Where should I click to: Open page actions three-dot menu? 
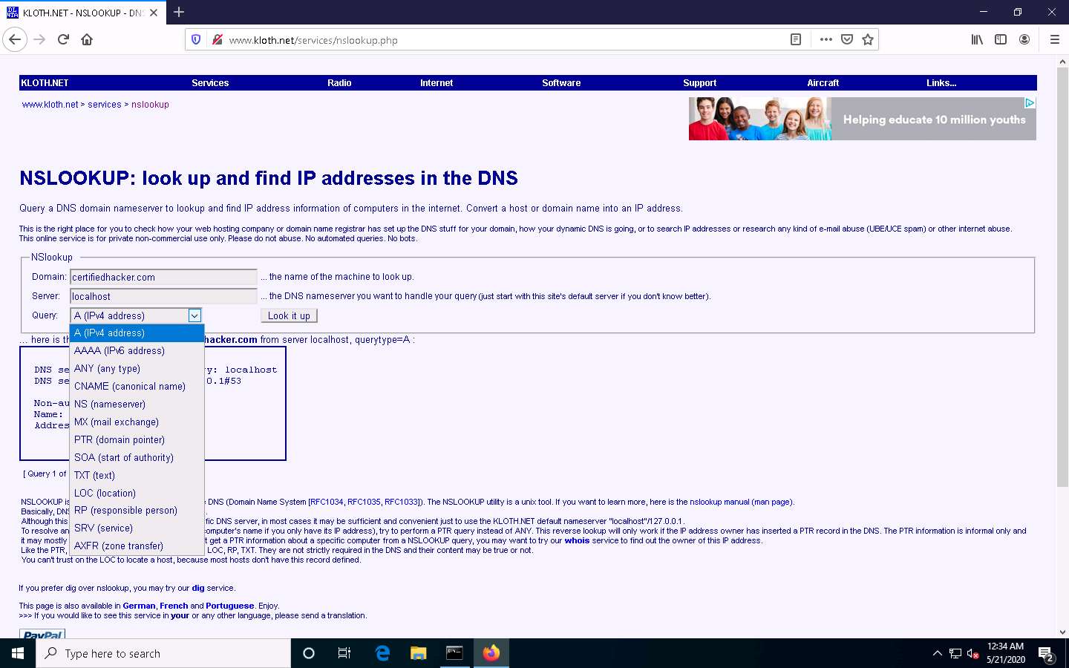[826, 39]
